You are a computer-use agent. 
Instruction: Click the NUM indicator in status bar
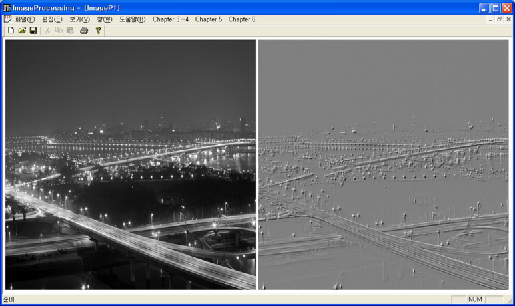(475, 299)
